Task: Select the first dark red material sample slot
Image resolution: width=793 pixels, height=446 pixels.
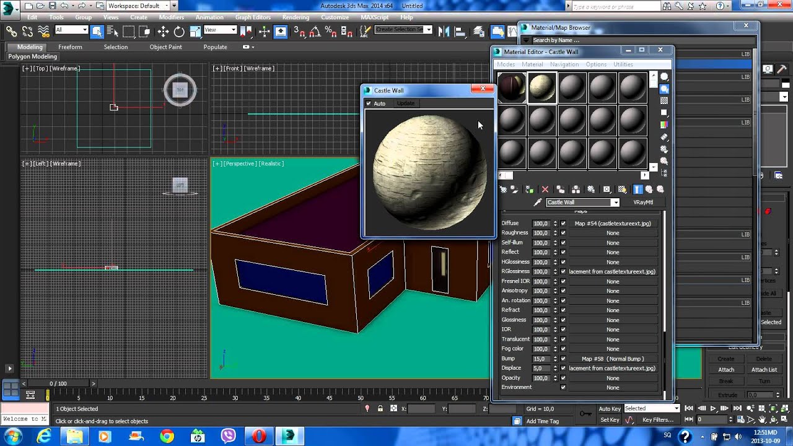Action: click(x=512, y=87)
